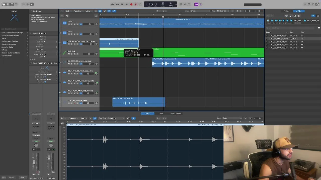Switch to the Project browser tab
Image resolution: width=321 pixels, height=180 pixels.
[286, 11]
